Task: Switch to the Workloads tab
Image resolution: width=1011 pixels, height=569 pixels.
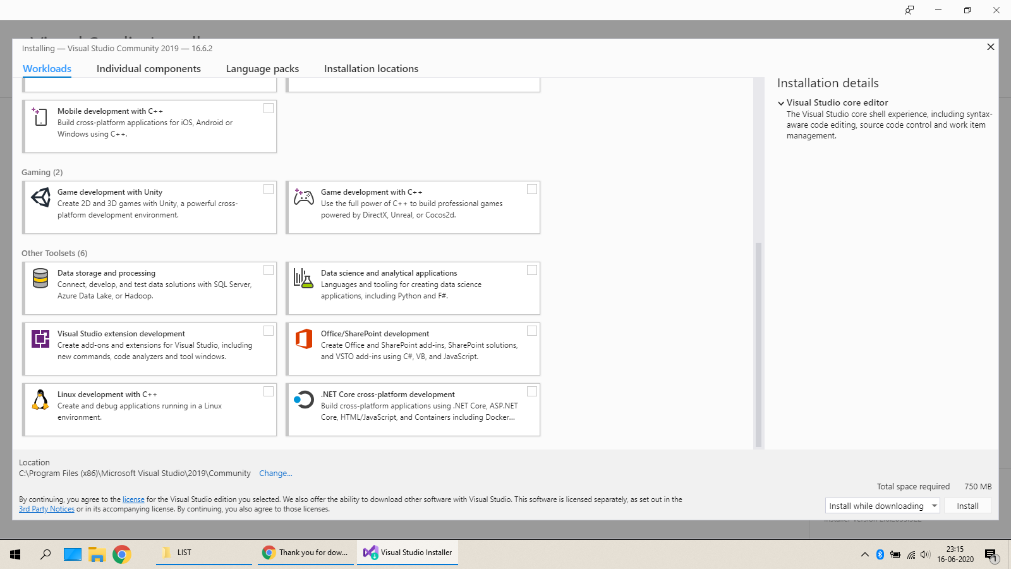Action: 47,68
